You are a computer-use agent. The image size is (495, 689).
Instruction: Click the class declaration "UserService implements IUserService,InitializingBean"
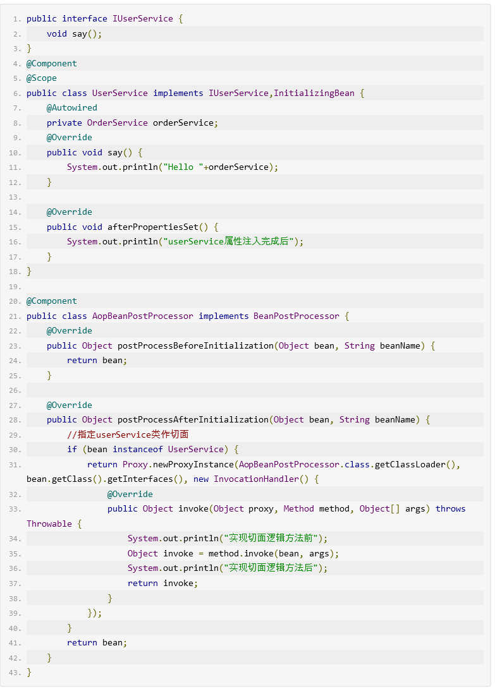click(x=223, y=93)
